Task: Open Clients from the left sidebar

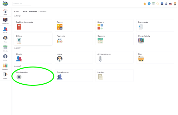Action: (x=5, y=30)
